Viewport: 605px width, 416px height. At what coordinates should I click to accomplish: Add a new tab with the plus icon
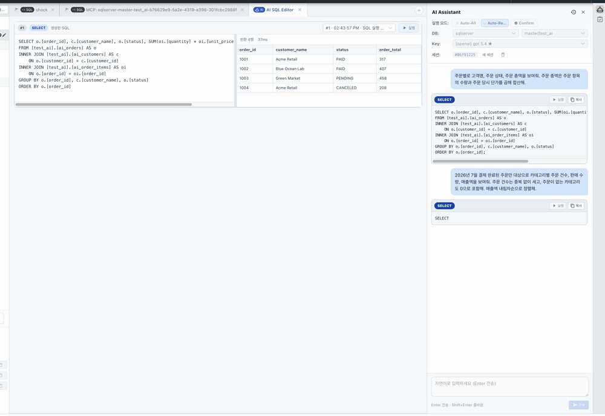[x=419, y=10]
